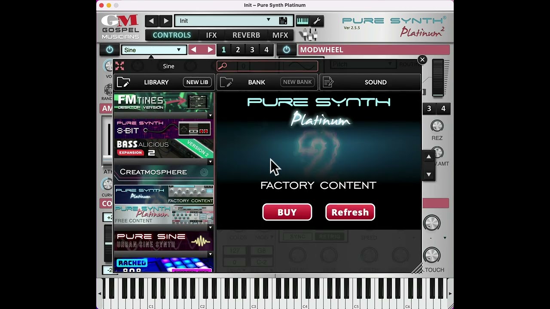
Task: Switch to the REVERB tab
Action: point(246,35)
